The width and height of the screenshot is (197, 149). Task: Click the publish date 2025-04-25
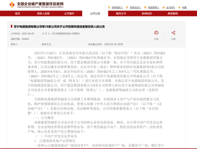[28, 34]
